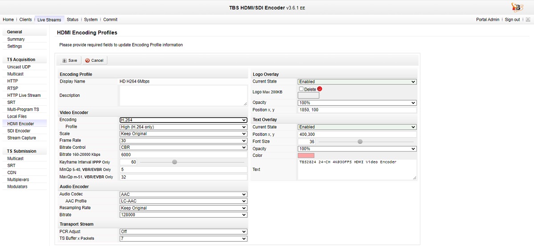The width and height of the screenshot is (534, 246).
Task: Open the System menu
Action: [91, 20]
